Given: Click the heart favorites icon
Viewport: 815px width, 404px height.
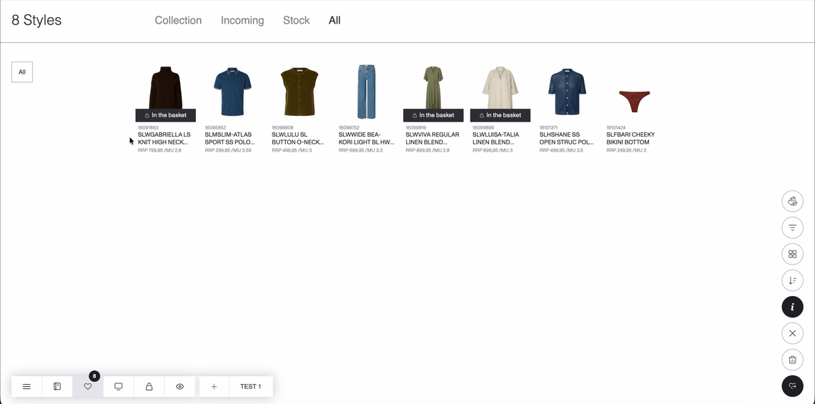Looking at the screenshot, I should (x=88, y=387).
